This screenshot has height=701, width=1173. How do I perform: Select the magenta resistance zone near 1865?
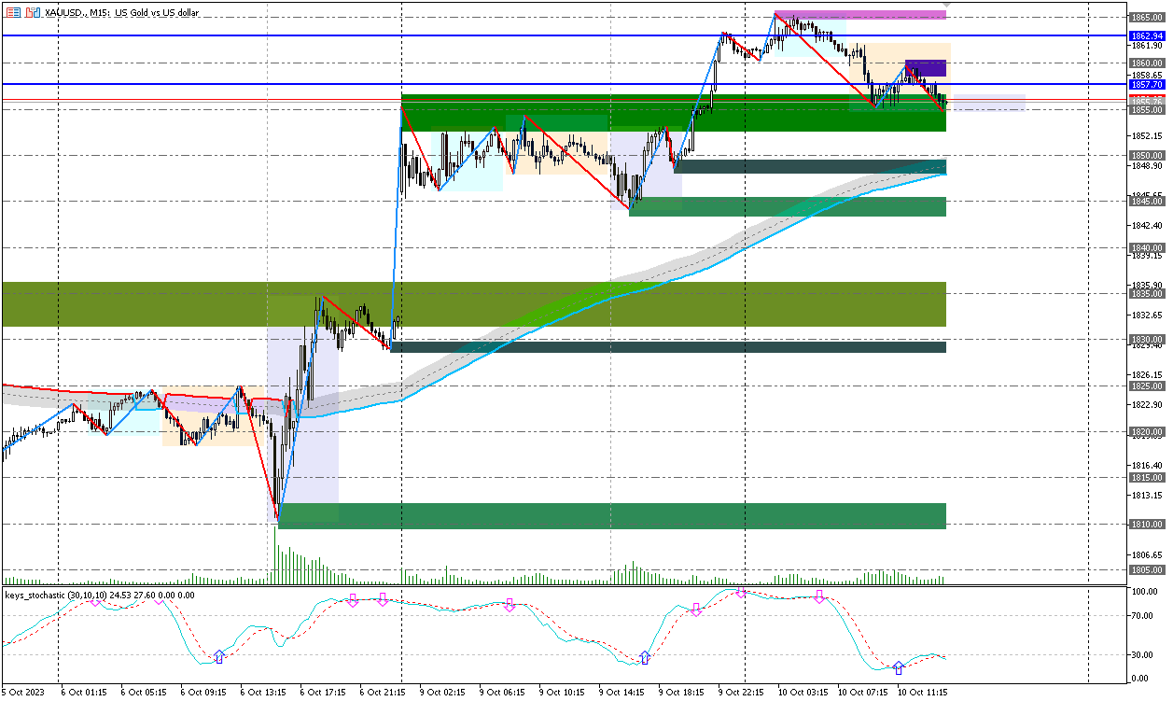point(860,15)
